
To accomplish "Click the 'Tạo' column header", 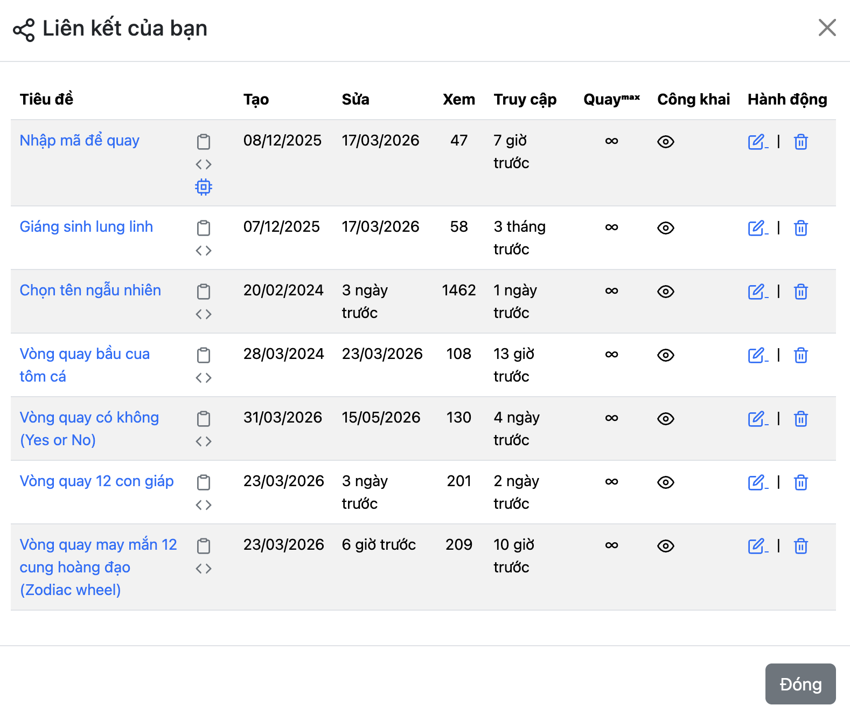I will pos(256,99).
